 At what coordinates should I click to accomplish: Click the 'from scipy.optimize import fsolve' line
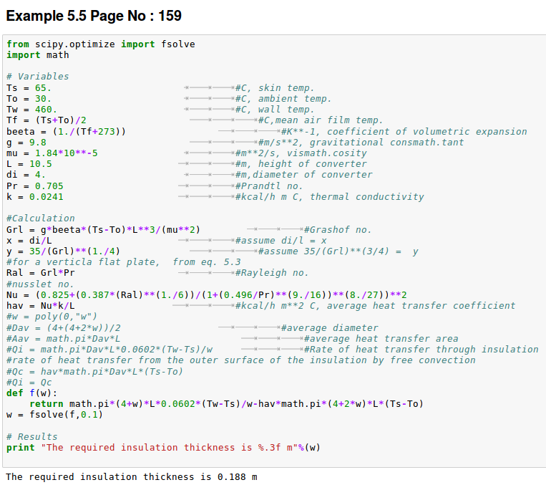click(x=100, y=44)
